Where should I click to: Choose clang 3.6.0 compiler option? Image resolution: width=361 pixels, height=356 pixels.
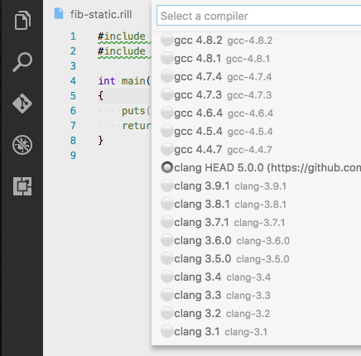coord(256,241)
